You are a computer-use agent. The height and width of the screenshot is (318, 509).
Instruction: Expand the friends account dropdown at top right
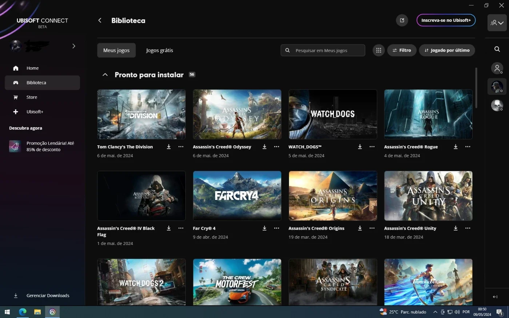point(497,23)
